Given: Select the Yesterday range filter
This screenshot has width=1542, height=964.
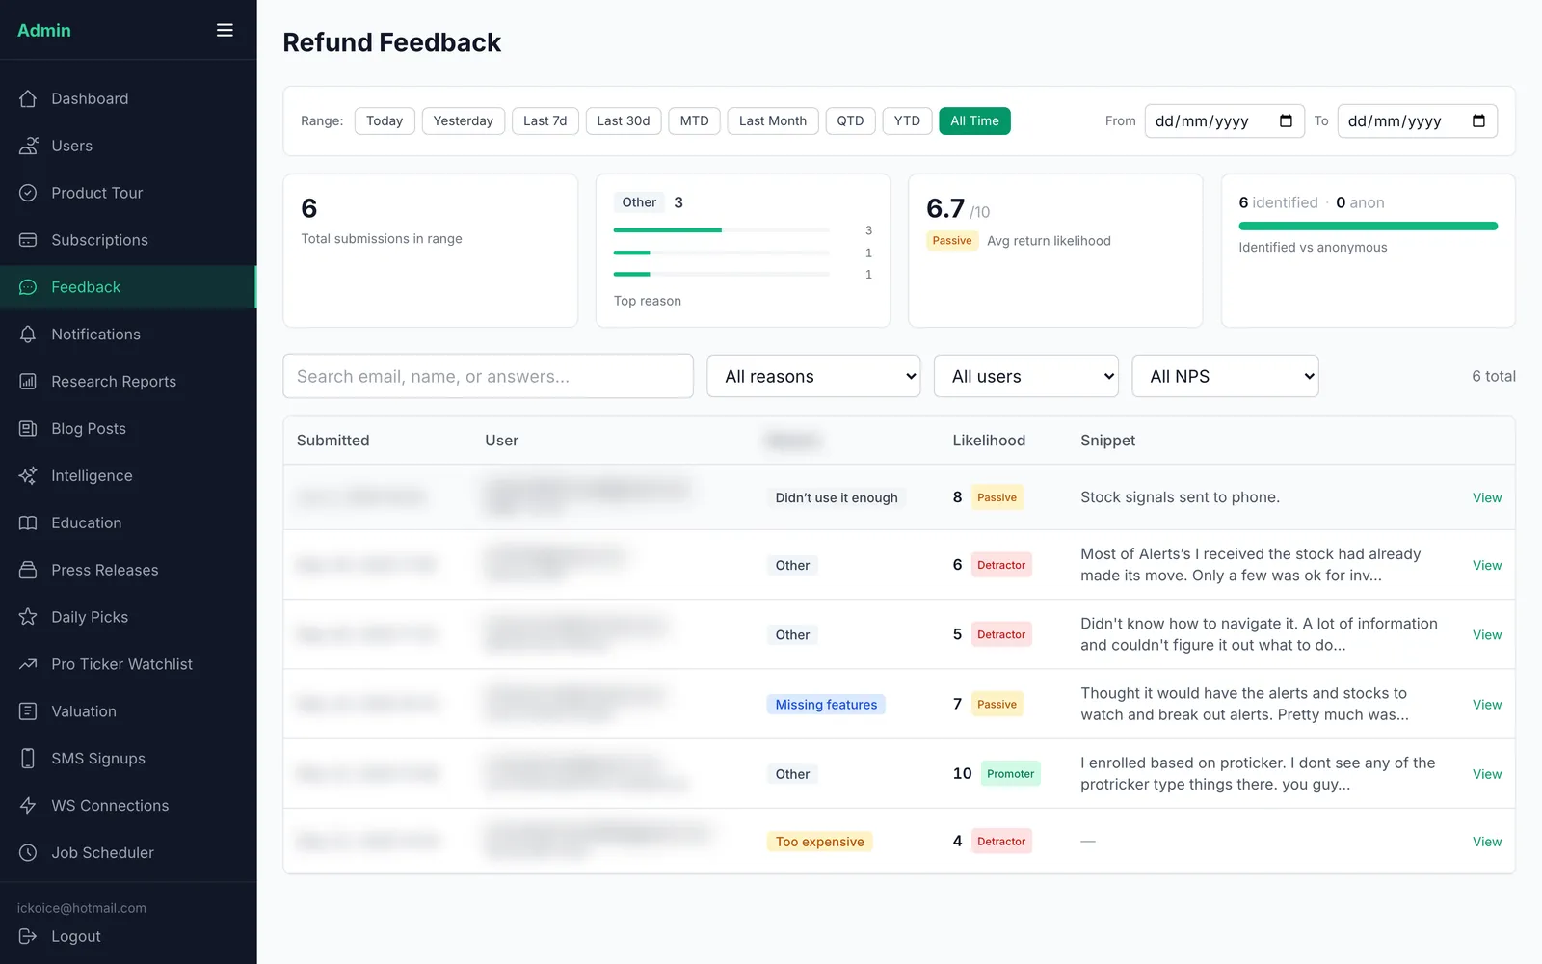Looking at the screenshot, I should (463, 120).
